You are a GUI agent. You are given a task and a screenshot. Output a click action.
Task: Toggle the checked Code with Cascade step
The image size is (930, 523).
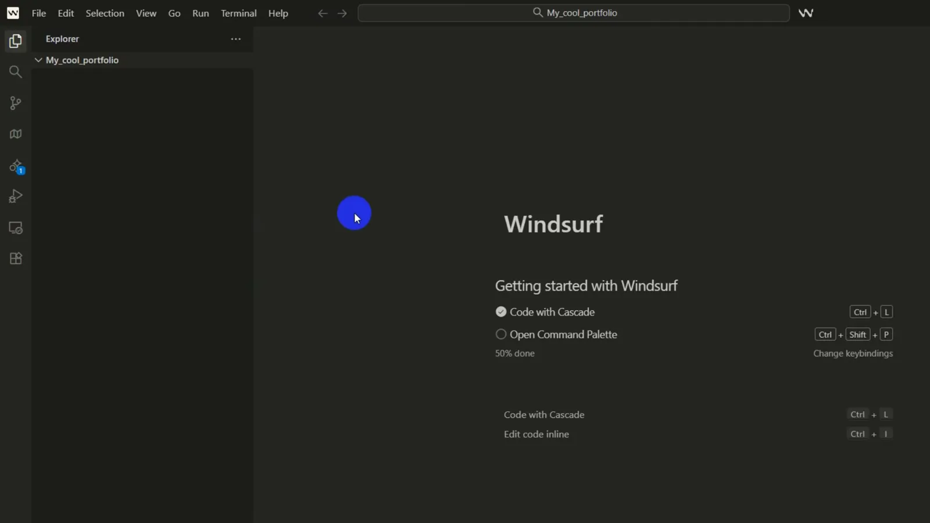click(x=501, y=312)
